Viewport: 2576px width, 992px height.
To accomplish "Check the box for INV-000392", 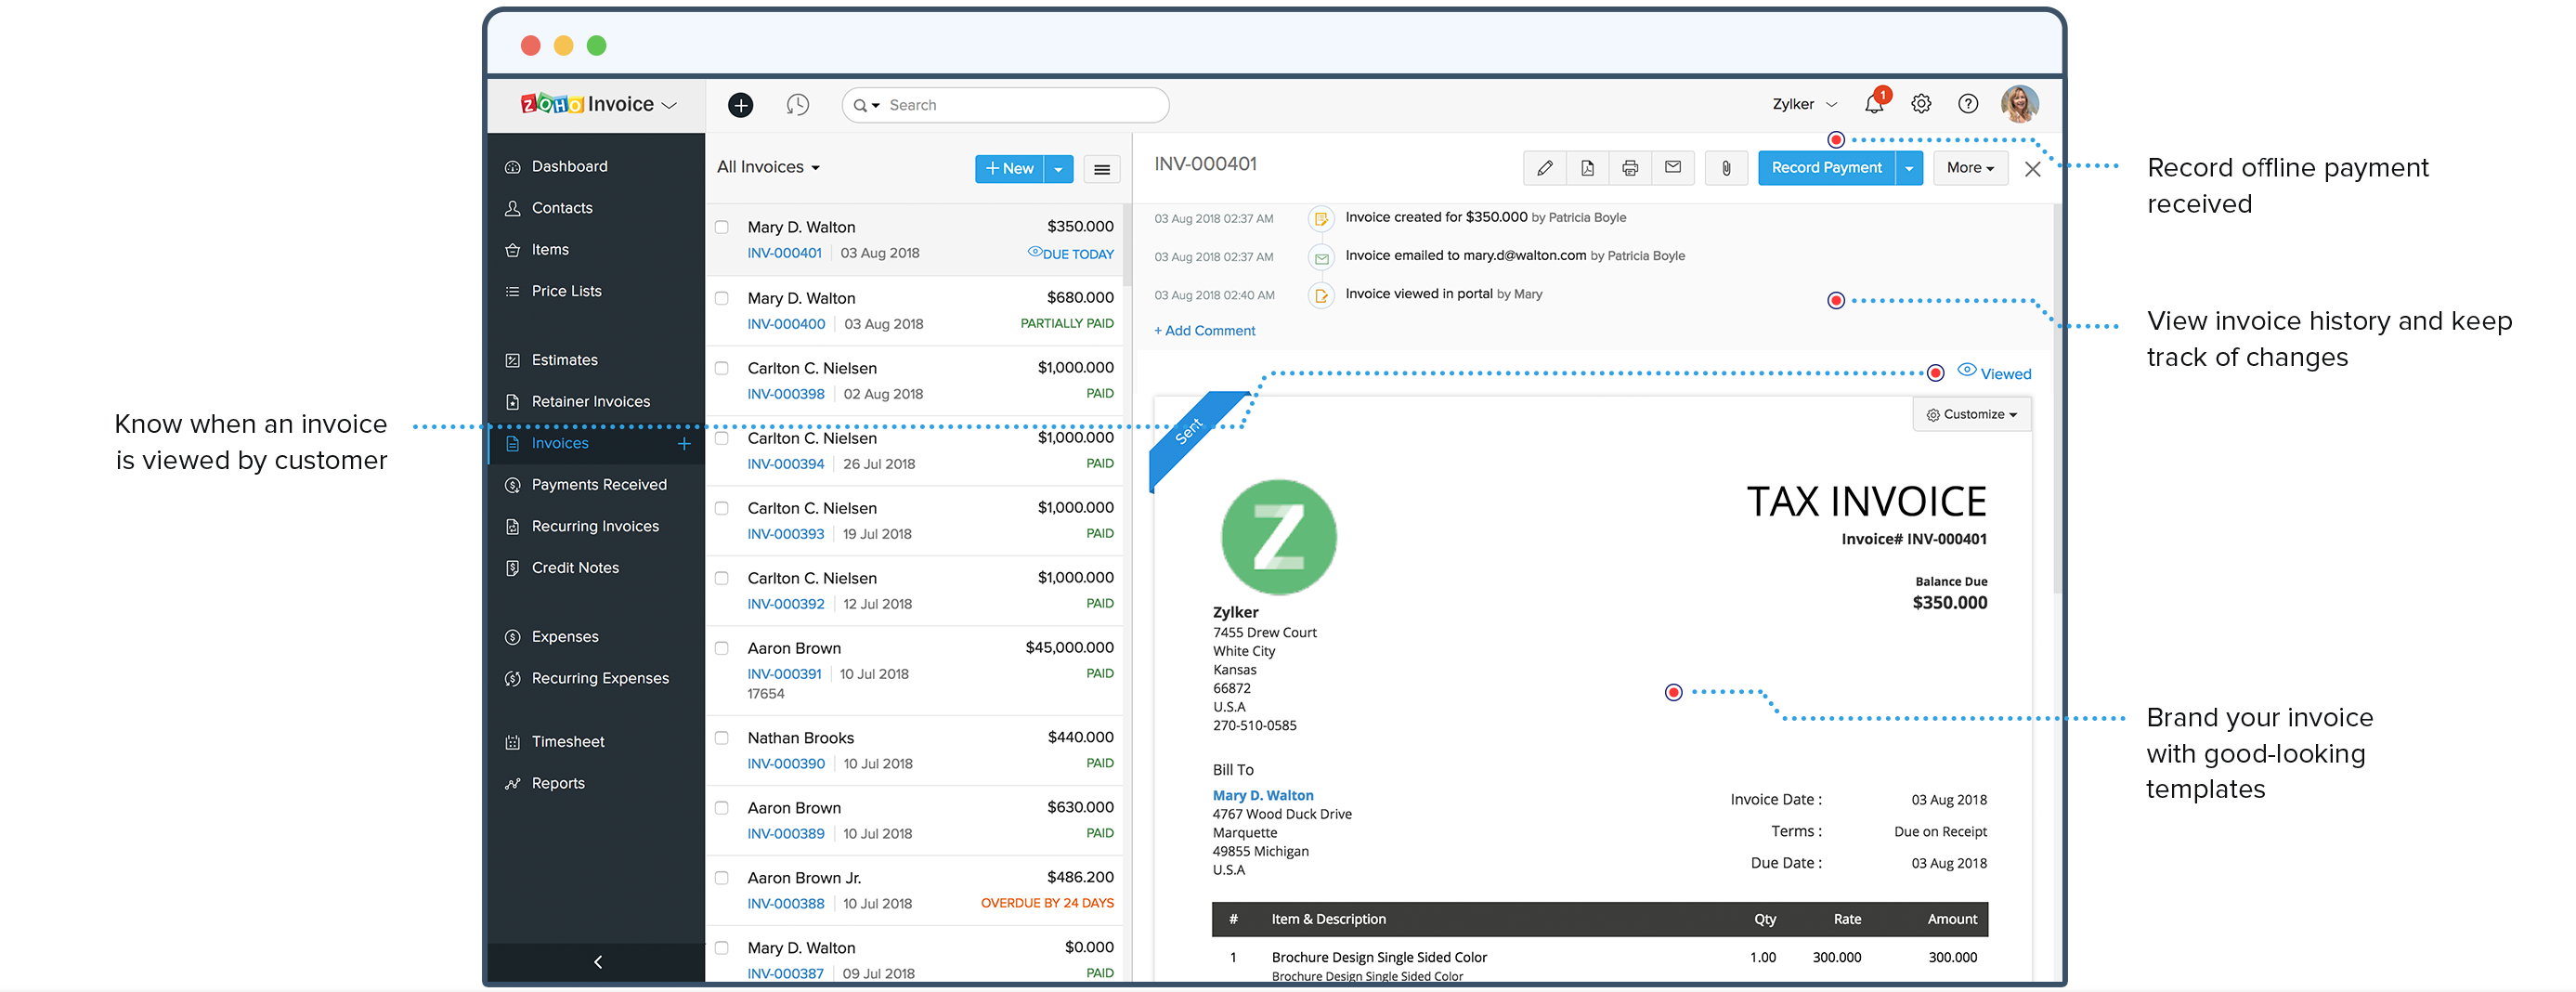I will coord(721,578).
